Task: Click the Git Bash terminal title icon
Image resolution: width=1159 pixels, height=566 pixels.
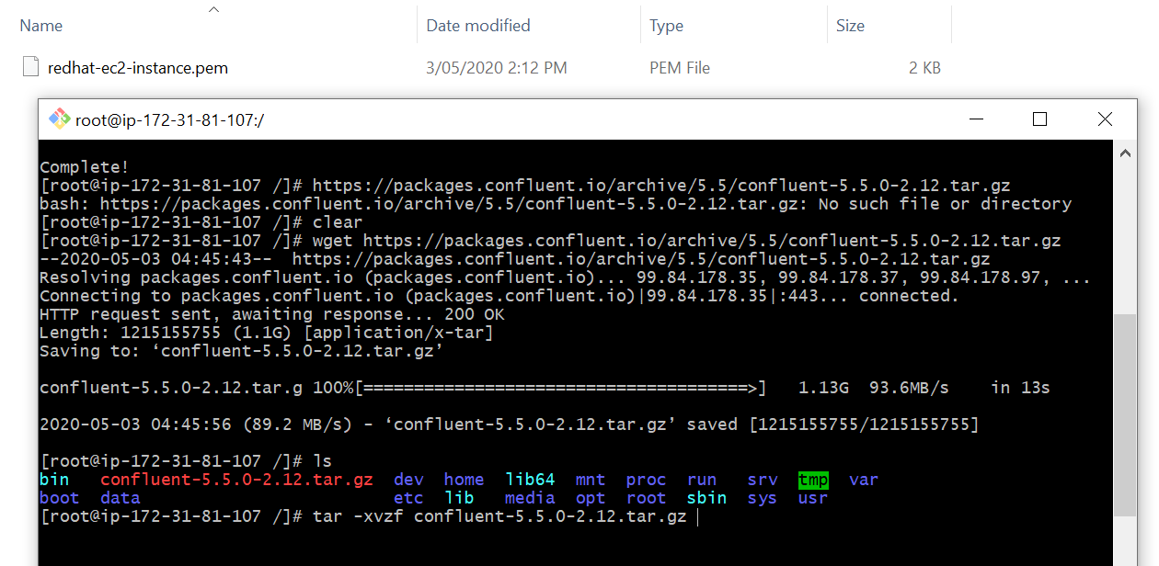Action: tap(60, 119)
